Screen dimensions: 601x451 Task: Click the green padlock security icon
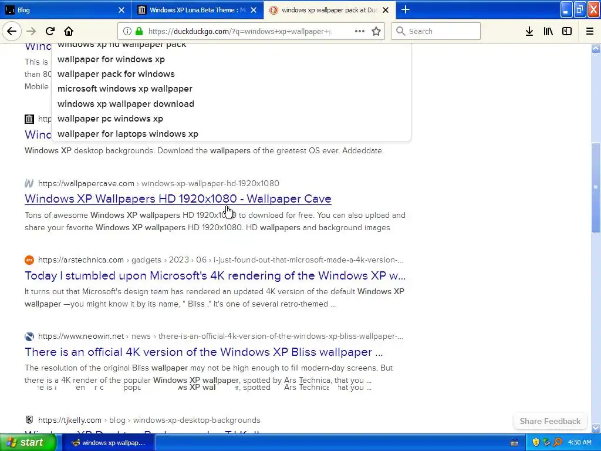(139, 31)
